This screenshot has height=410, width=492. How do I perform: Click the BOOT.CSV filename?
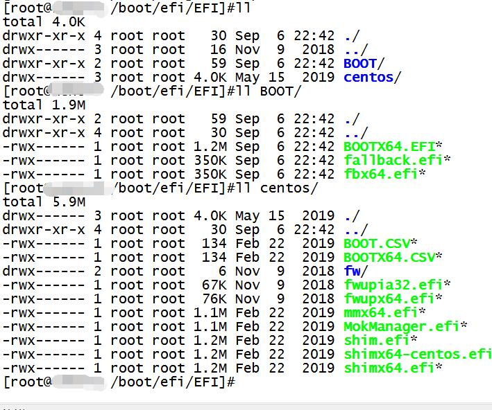coord(377,243)
